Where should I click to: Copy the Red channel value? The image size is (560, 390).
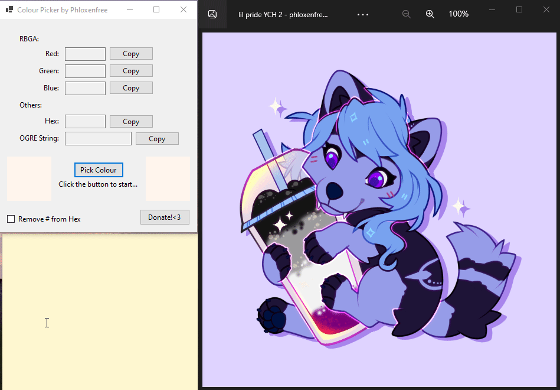(130, 53)
